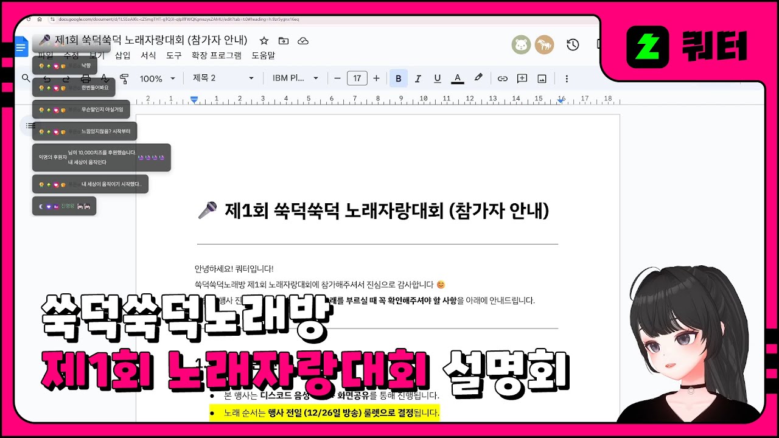Click the search magnifier in the toolbar
Viewport: 779px width, 438px height.
pyautogui.click(x=26, y=78)
